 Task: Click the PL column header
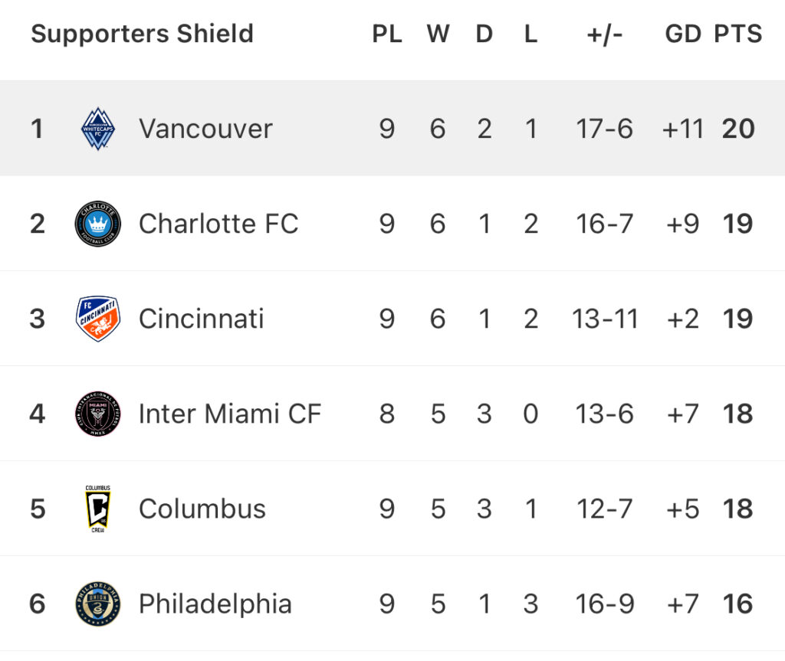387,34
